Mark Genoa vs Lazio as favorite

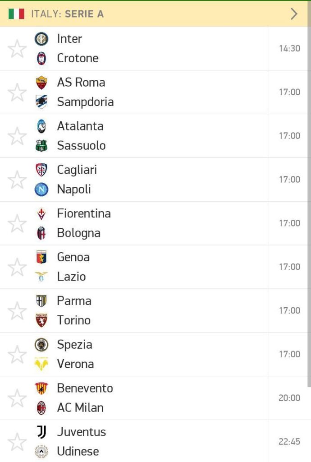tap(17, 267)
